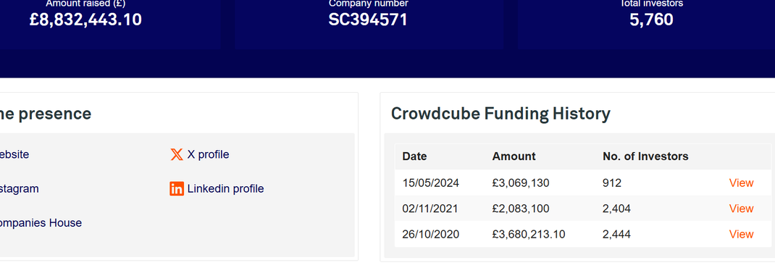Click the Crowdcube Funding History heading
Image resolution: width=775 pixels, height=268 pixels.
tap(500, 114)
